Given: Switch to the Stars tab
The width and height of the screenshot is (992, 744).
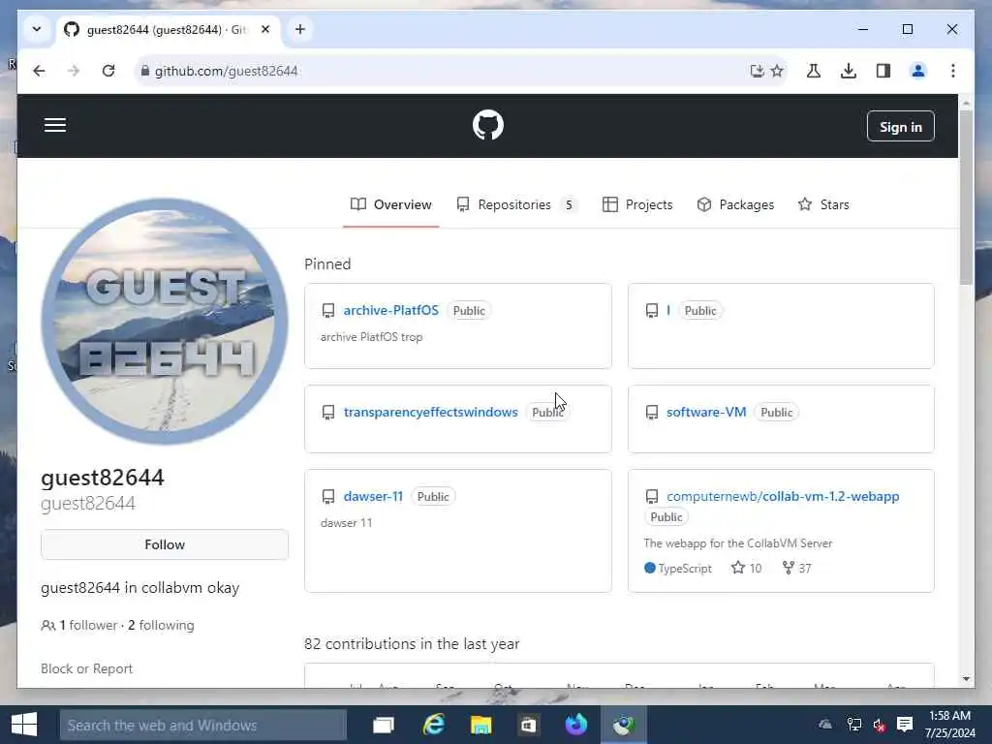Looking at the screenshot, I should [823, 204].
